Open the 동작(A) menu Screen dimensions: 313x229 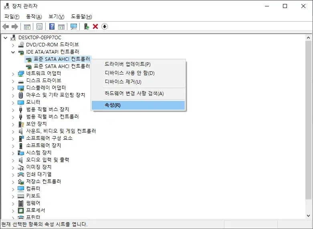tap(34, 16)
